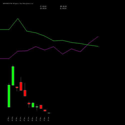Click the 30 Mar date label
This screenshot has height=125, width=125.
point(12,119)
